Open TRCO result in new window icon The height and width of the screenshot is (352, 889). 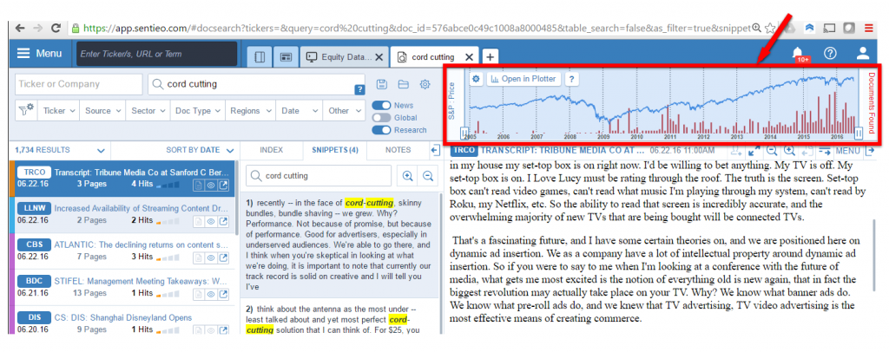coord(224,185)
